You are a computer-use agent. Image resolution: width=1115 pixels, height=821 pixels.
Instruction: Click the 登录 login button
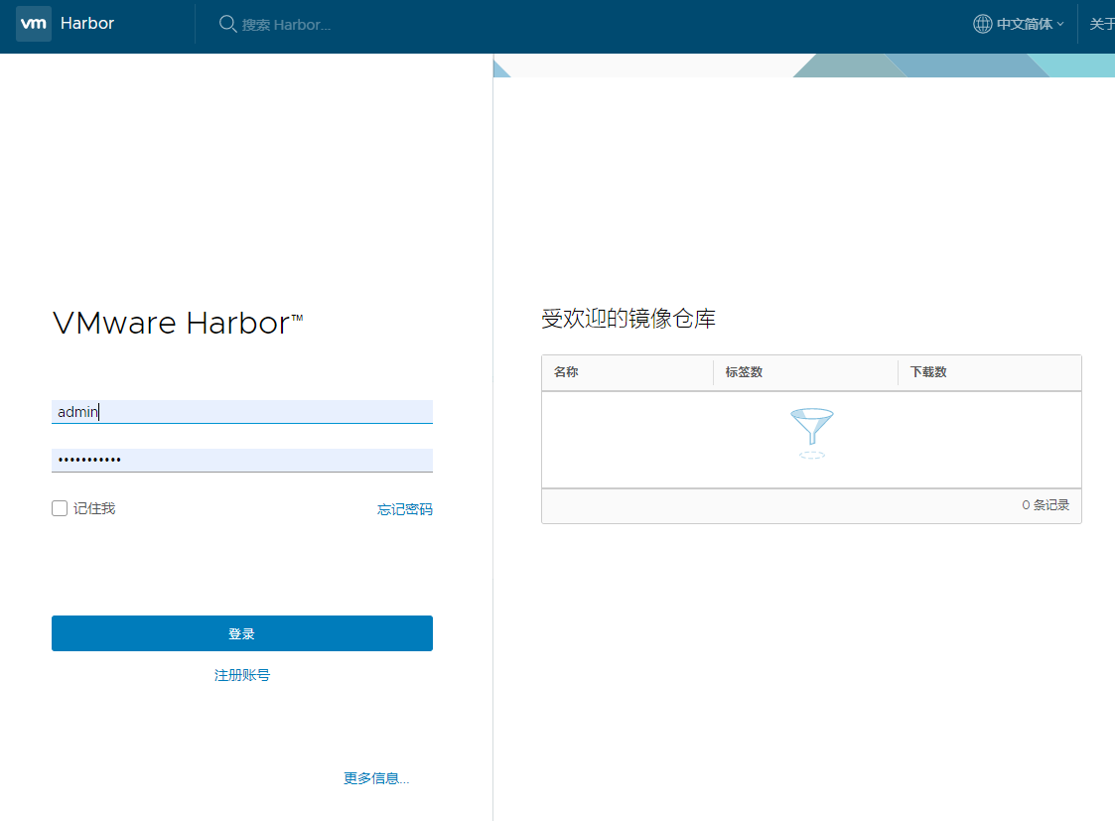pos(242,633)
